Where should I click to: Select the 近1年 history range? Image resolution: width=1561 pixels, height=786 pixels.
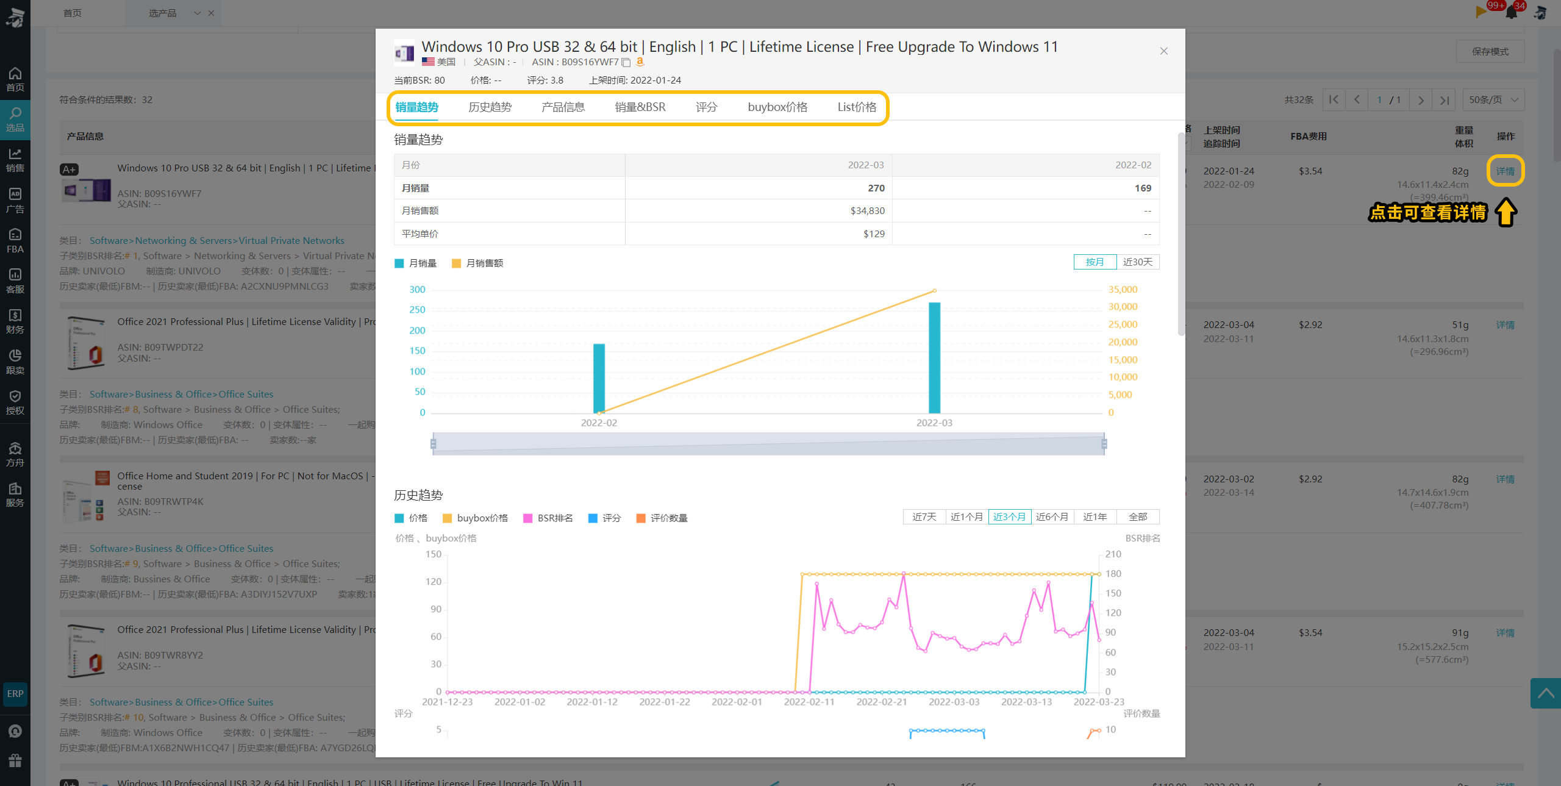point(1095,516)
